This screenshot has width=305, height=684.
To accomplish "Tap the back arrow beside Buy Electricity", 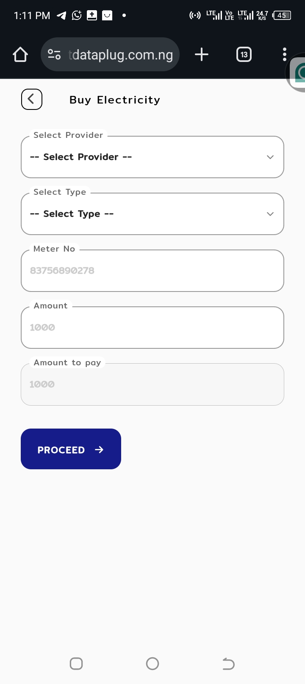I will [32, 99].
